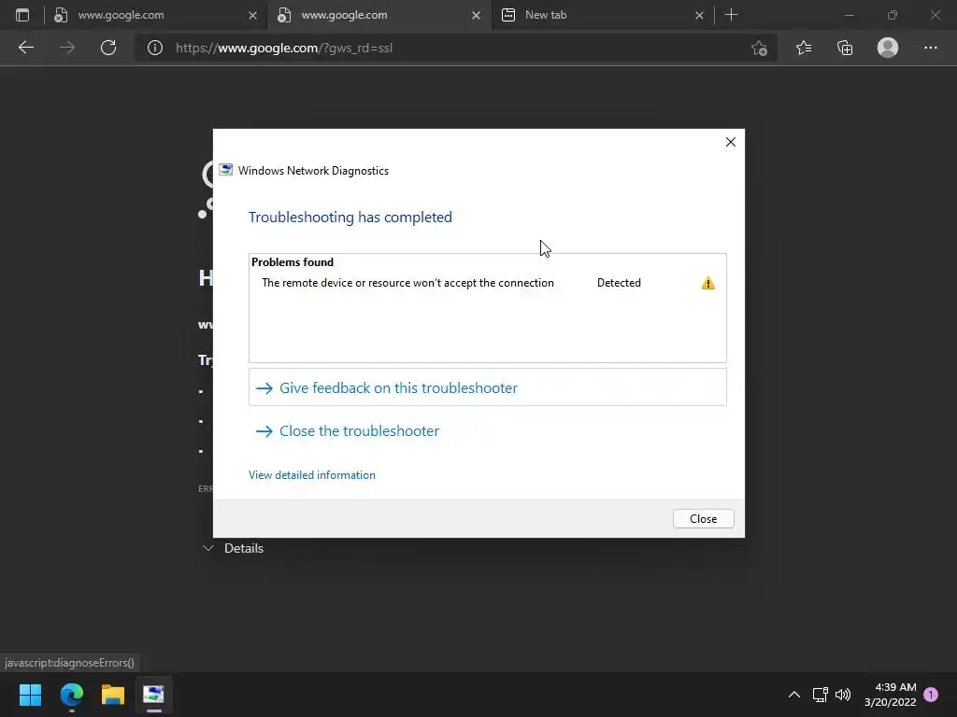Screen dimensions: 957x717
Task: View site information icon
Action: click(155, 48)
